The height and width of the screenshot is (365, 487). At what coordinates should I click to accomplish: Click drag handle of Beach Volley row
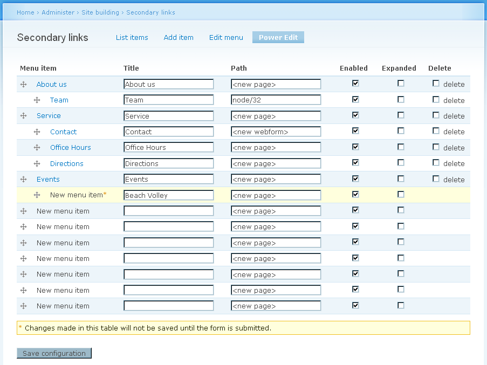[37, 195]
